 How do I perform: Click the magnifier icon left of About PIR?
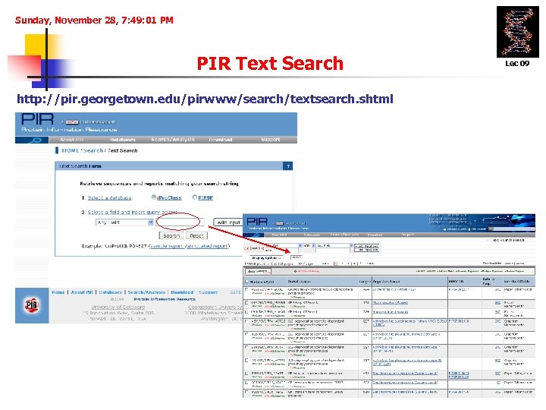[35, 140]
